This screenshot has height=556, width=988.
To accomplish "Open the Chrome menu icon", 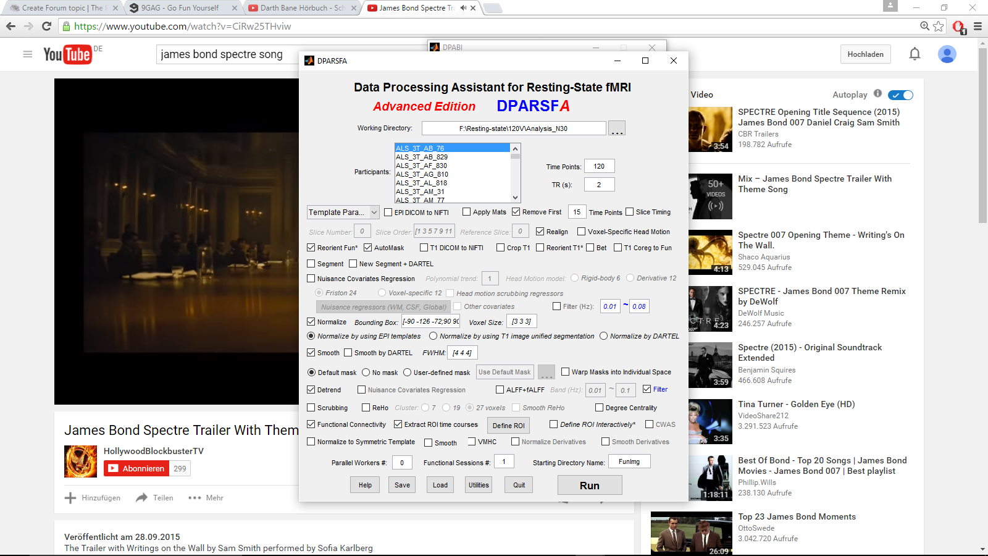I will pyautogui.click(x=978, y=26).
